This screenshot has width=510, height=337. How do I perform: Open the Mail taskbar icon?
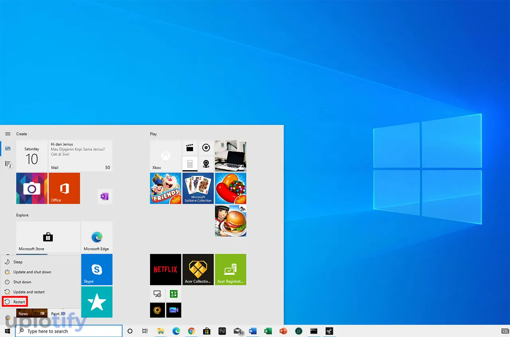(238, 331)
